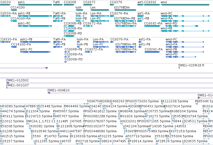
Task: Click the CG9372 gene label
Action: (x=89, y=2)
